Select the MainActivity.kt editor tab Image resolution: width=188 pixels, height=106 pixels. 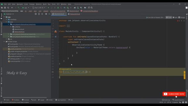coord(59,14)
